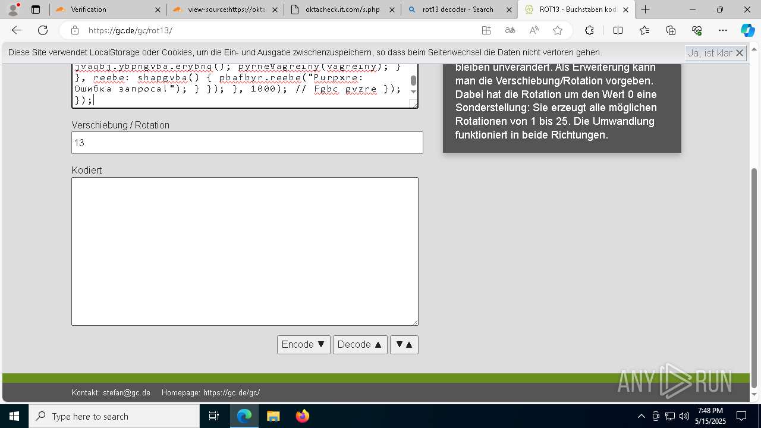This screenshot has width=761, height=428.
Task: Go back to the previous page
Action: click(17, 30)
